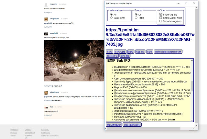Choose Table format radio button

[136, 18]
